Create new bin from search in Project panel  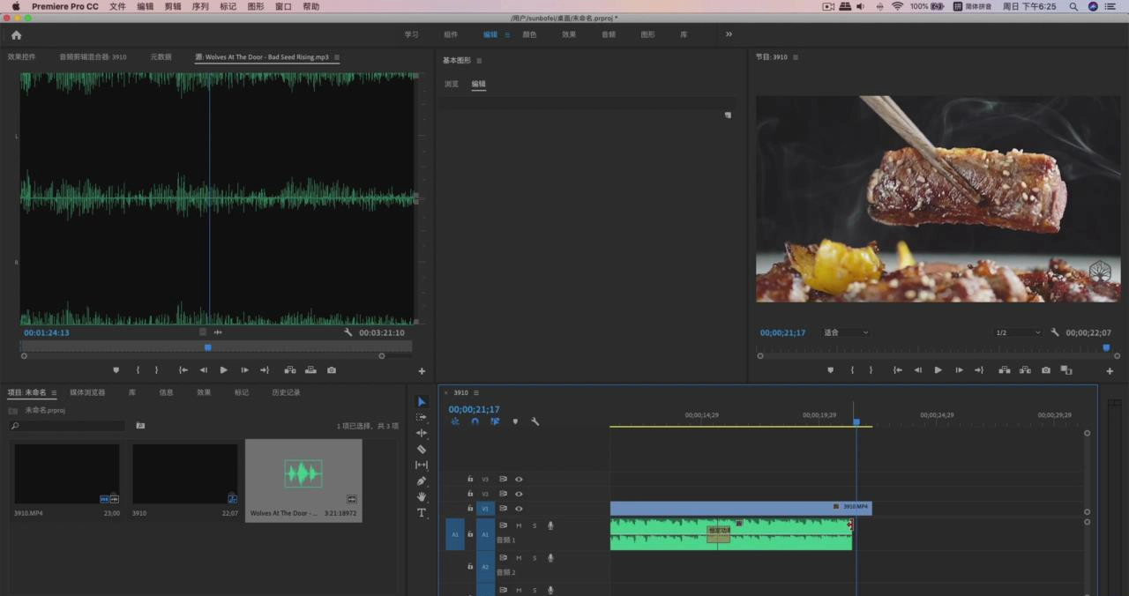point(140,426)
